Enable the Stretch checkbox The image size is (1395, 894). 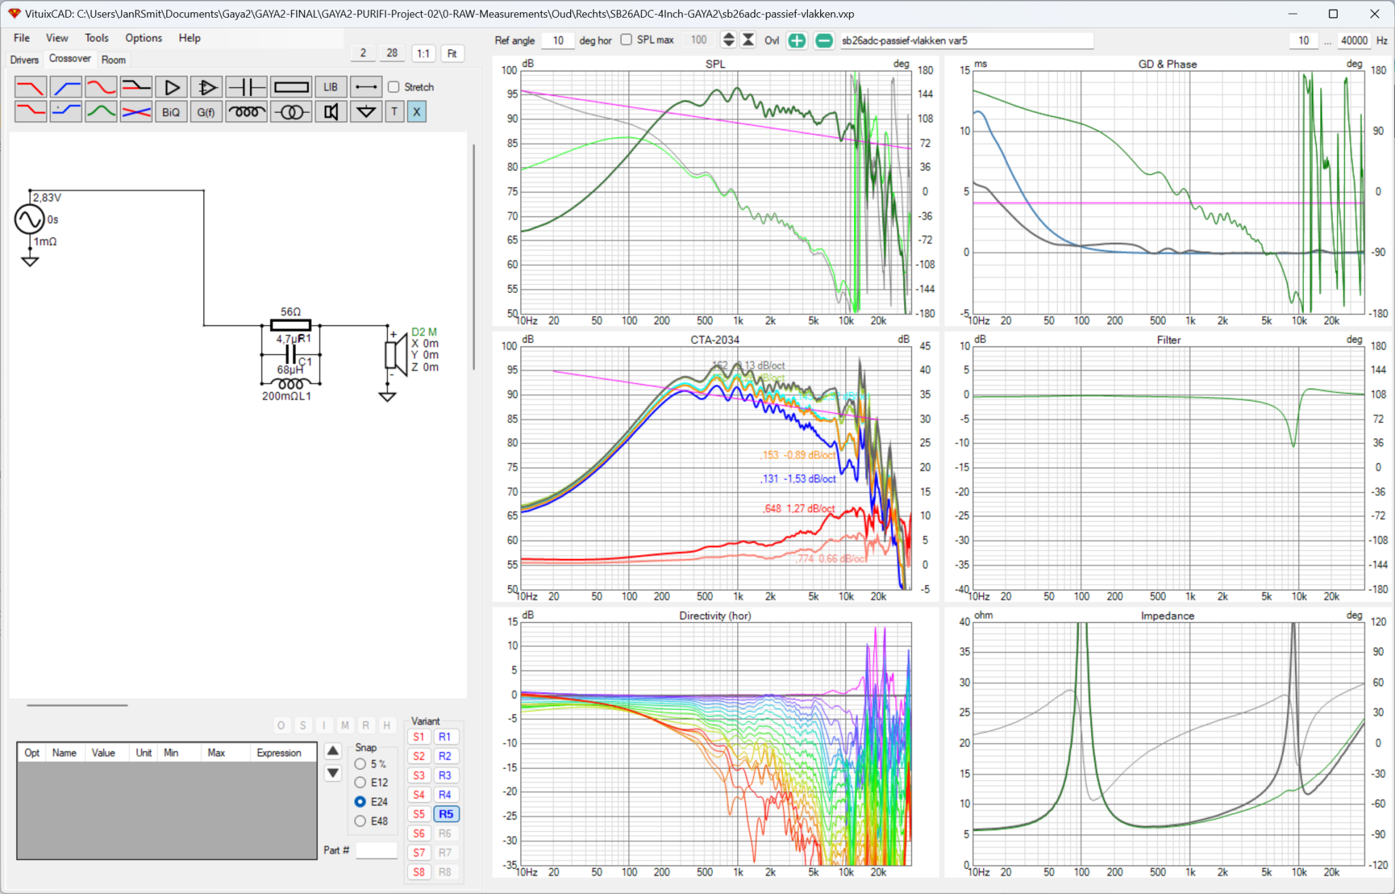[394, 87]
